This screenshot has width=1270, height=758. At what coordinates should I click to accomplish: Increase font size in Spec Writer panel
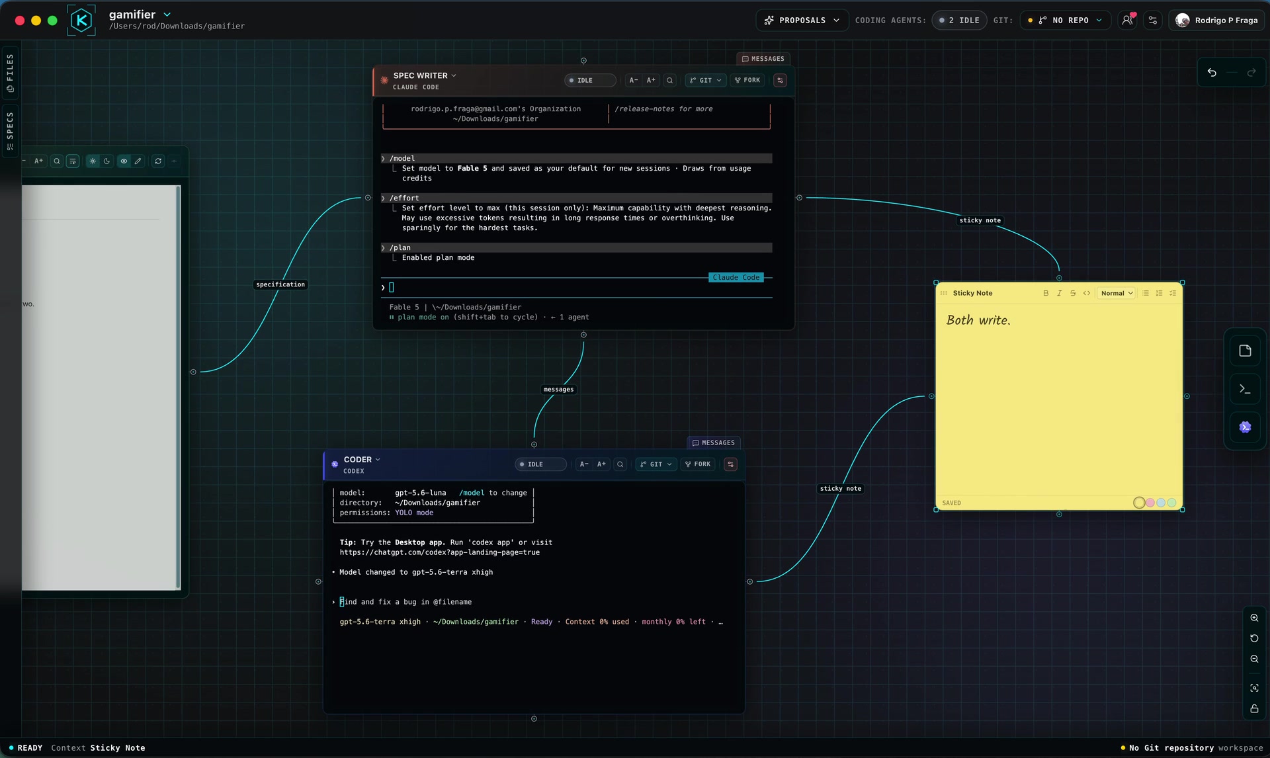652,81
